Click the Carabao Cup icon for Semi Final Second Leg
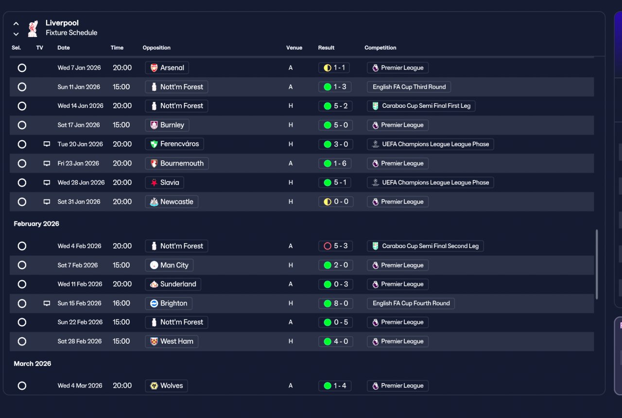This screenshot has width=622, height=418. [x=375, y=246]
